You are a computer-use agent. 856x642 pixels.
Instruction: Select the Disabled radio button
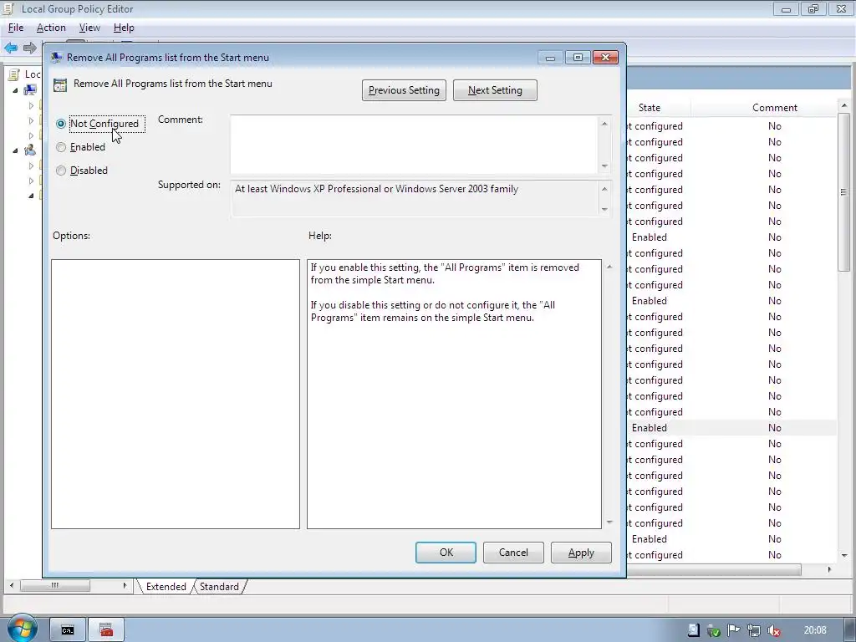(60, 171)
